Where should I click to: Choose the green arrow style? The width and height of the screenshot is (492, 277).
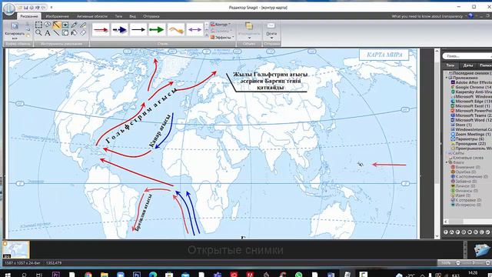pos(157,30)
